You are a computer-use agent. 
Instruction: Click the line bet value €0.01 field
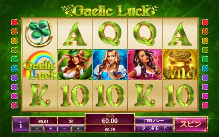click(43, 121)
